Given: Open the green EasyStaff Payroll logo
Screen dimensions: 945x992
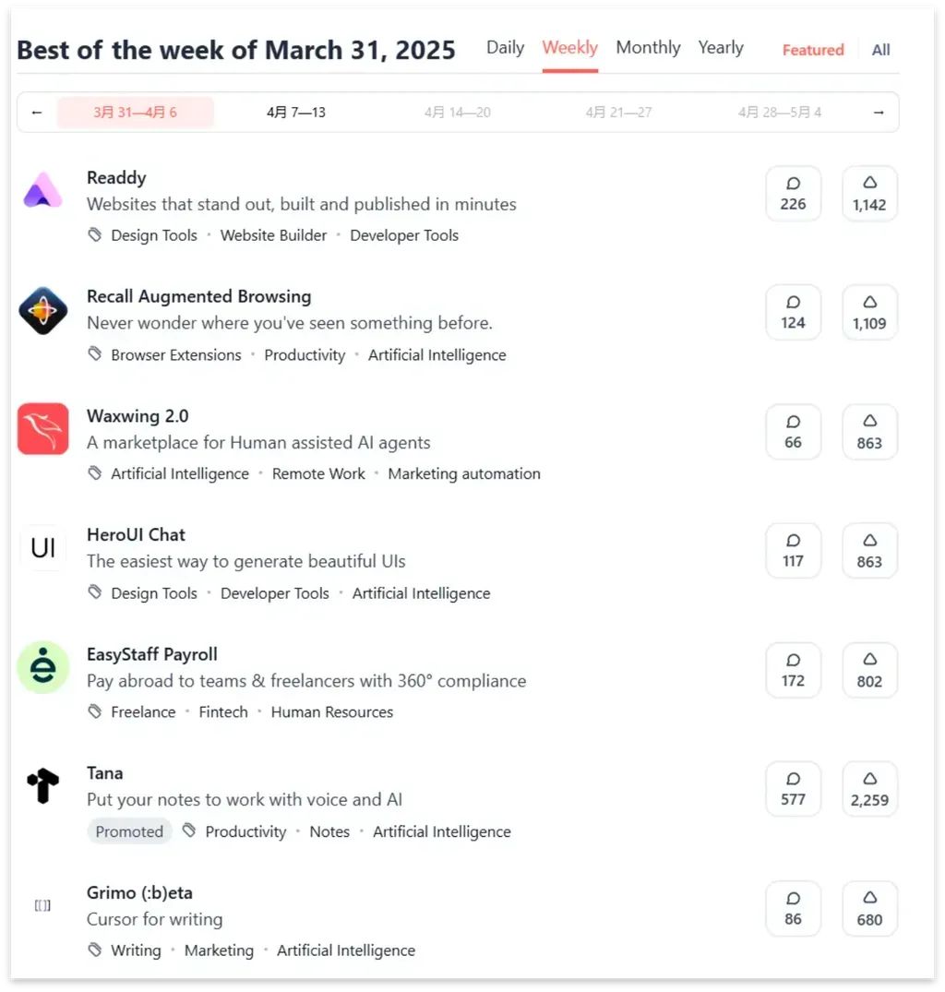Looking at the screenshot, I should [42, 667].
